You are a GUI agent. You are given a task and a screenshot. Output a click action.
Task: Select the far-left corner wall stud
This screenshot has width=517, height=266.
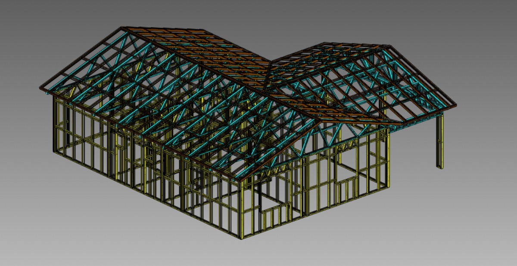(x=55, y=125)
